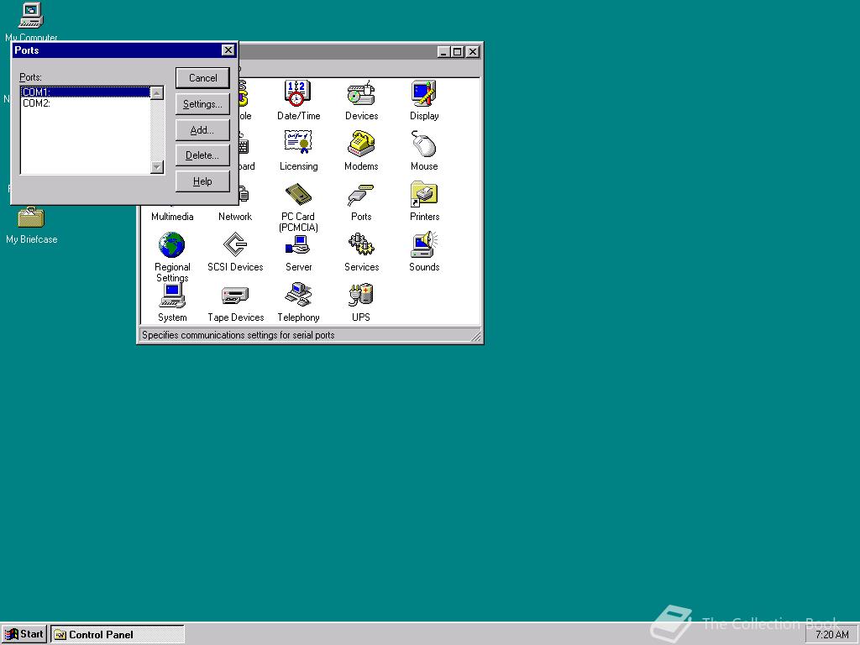Select COM2 in the Ports list
The width and height of the screenshot is (860, 645).
click(38, 103)
